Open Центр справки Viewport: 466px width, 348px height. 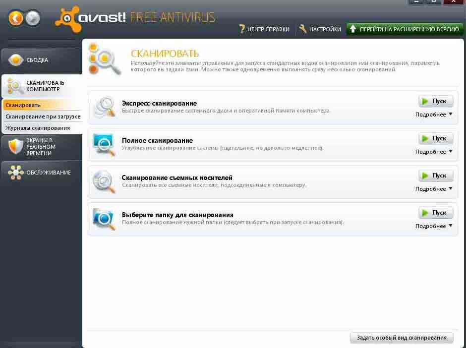[x=264, y=29]
